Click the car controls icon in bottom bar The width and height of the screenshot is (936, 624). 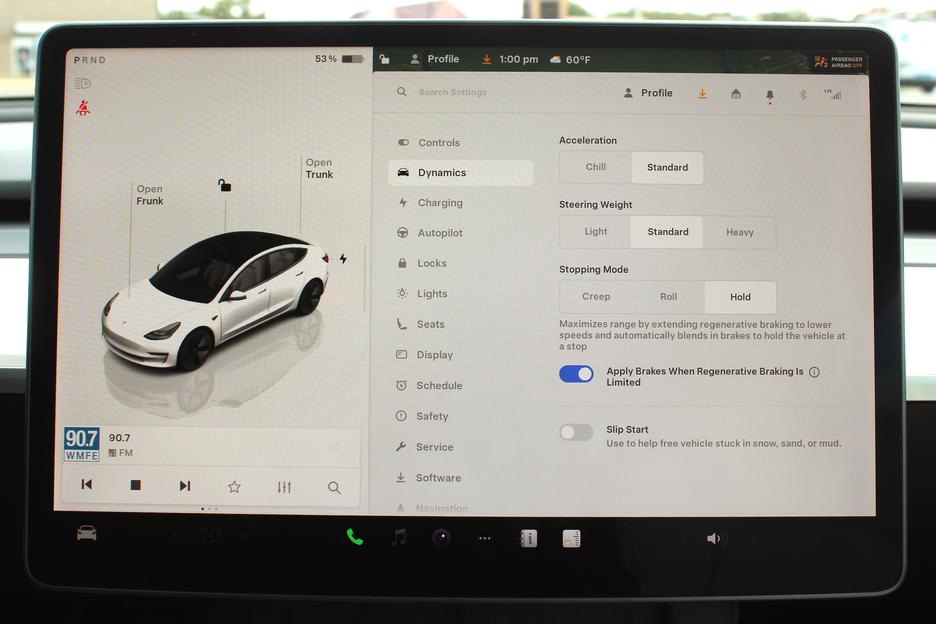[x=86, y=533]
